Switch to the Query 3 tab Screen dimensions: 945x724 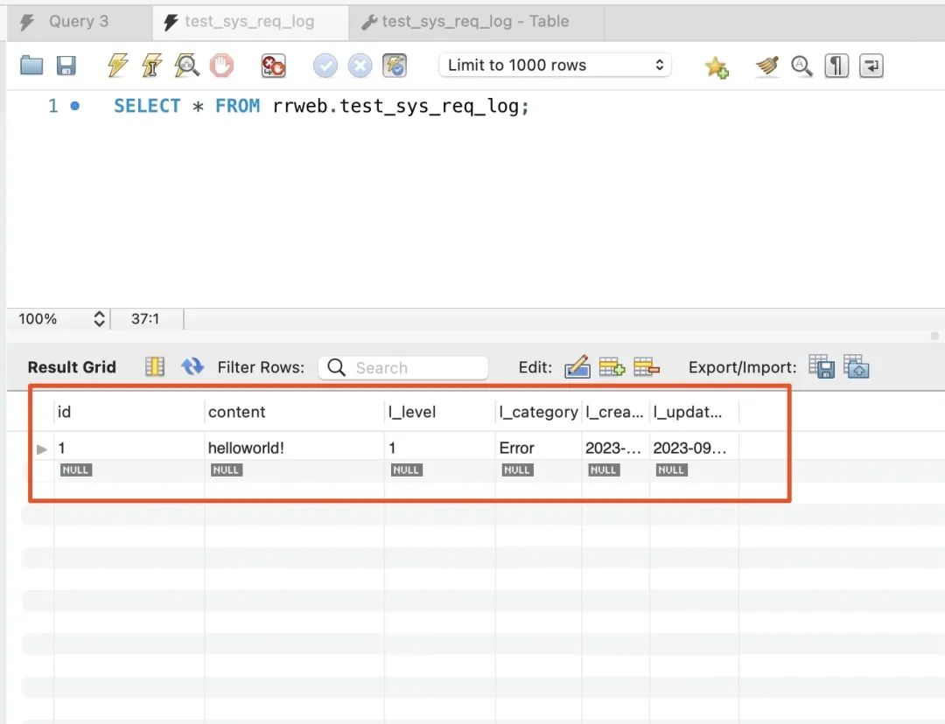pos(79,22)
